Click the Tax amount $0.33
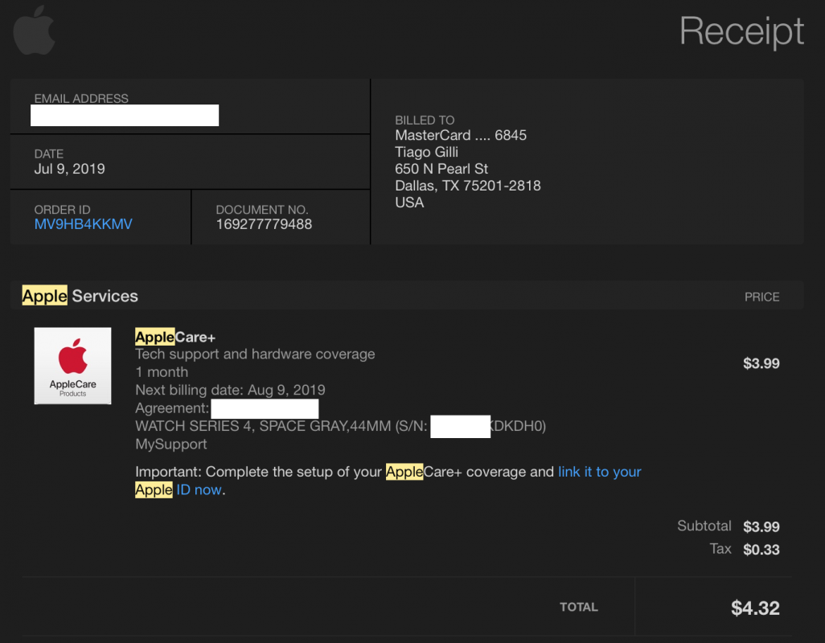The width and height of the screenshot is (825, 643). (x=761, y=550)
